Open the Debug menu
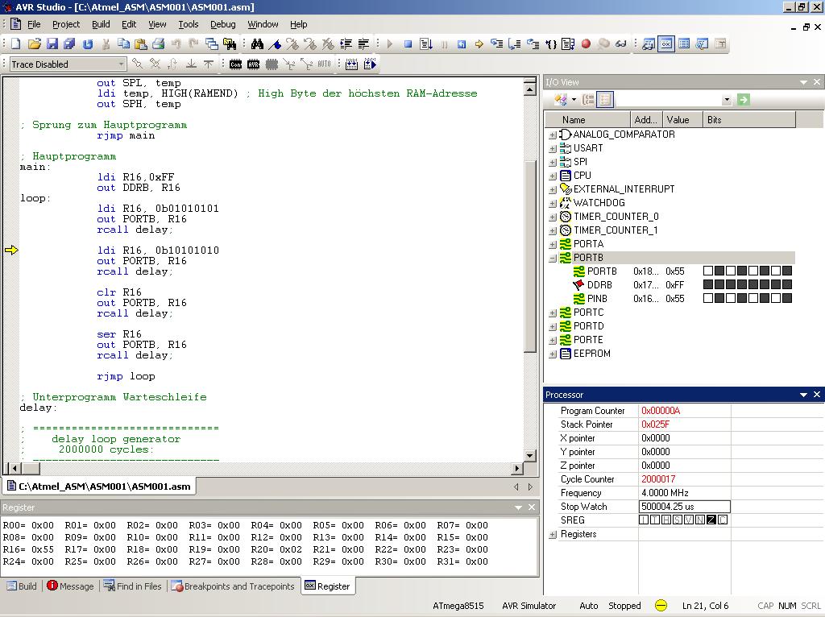This screenshot has width=825, height=617. (x=223, y=24)
